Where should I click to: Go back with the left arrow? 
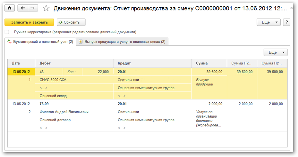coord(22,8)
